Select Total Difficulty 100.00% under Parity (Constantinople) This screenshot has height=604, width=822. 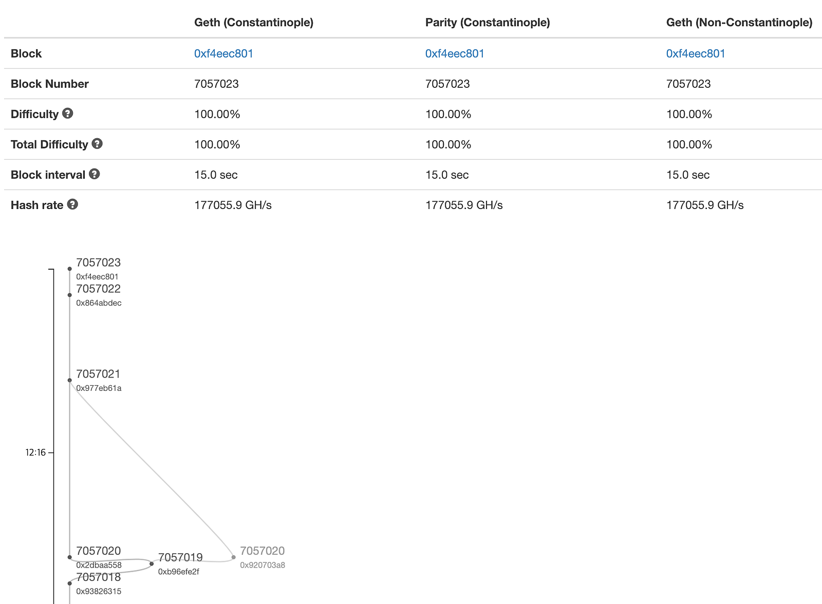449,144
